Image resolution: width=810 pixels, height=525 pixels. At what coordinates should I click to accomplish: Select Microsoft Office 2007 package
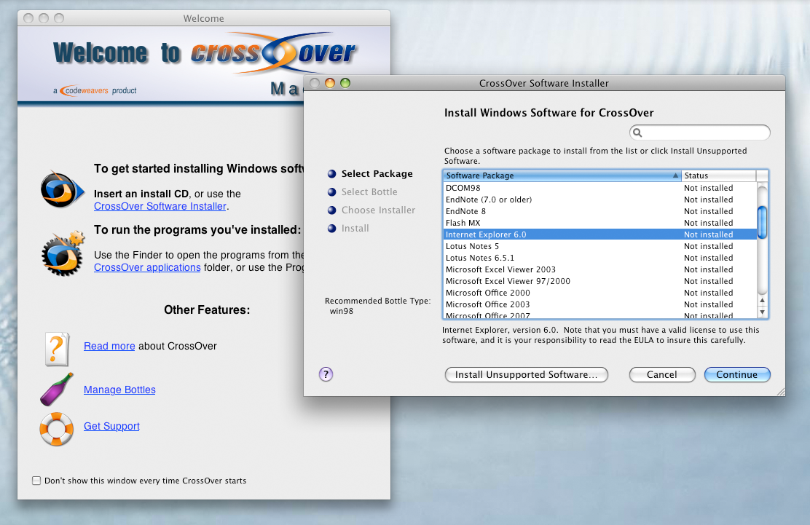pyautogui.click(x=599, y=315)
